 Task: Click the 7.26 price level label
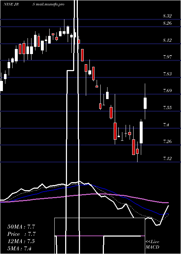coord(167,142)
